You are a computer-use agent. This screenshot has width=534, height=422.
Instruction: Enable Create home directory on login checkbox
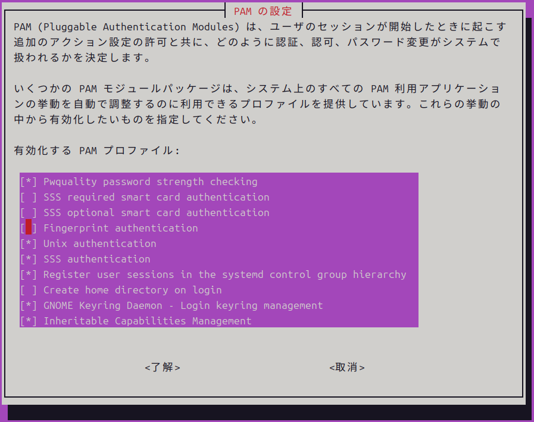coord(29,290)
